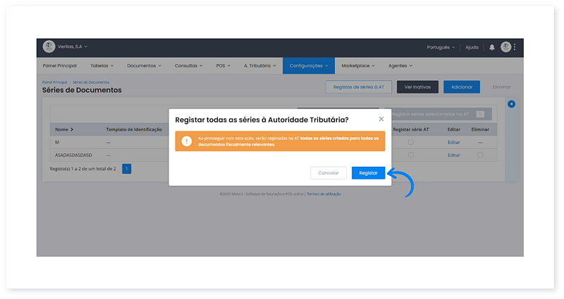Open the Veritas, S.A company dropdown
The height and width of the screenshot is (299, 564).
[72, 46]
